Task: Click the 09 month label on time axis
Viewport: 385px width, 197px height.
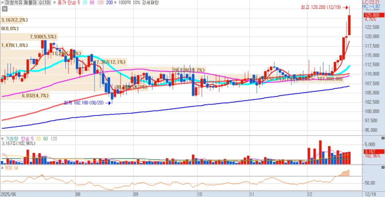Action: (136, 194)
